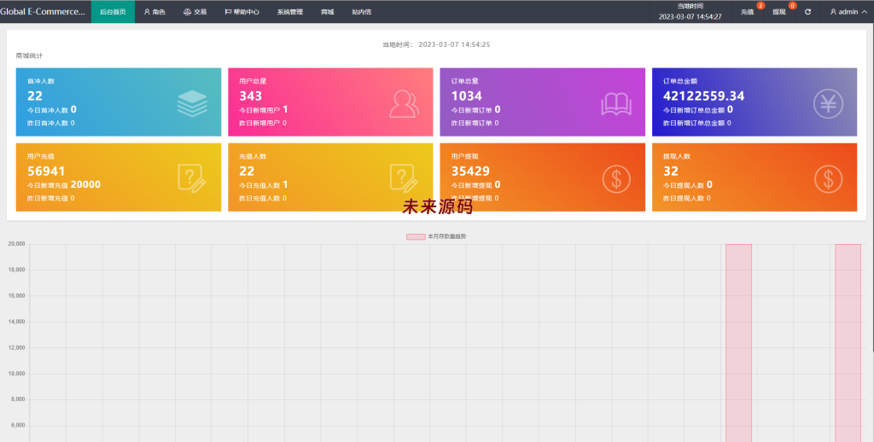The height and width of the screenshot is (442, 874).
Task: Click the left pink bar in chart
Action: [x=738, y=343]
